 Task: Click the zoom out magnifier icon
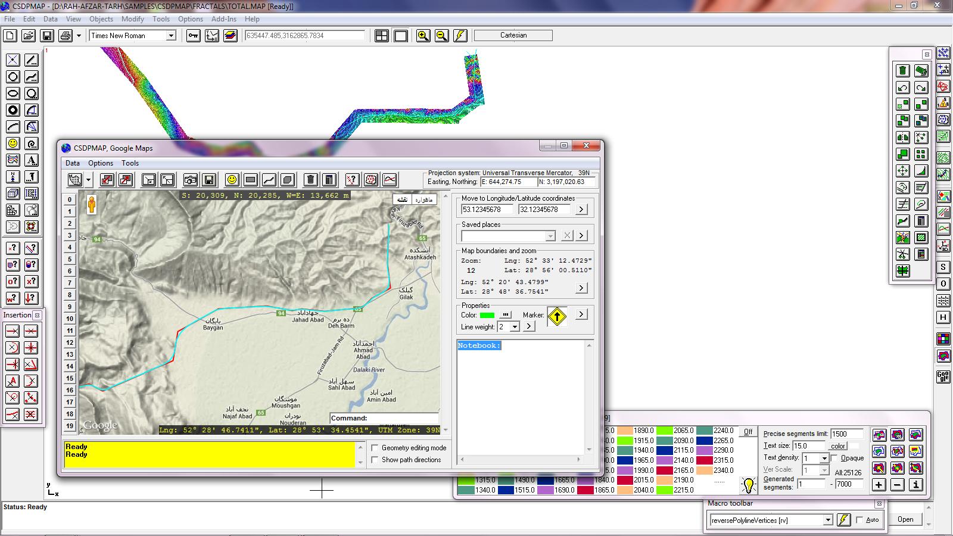click(441, 36)
